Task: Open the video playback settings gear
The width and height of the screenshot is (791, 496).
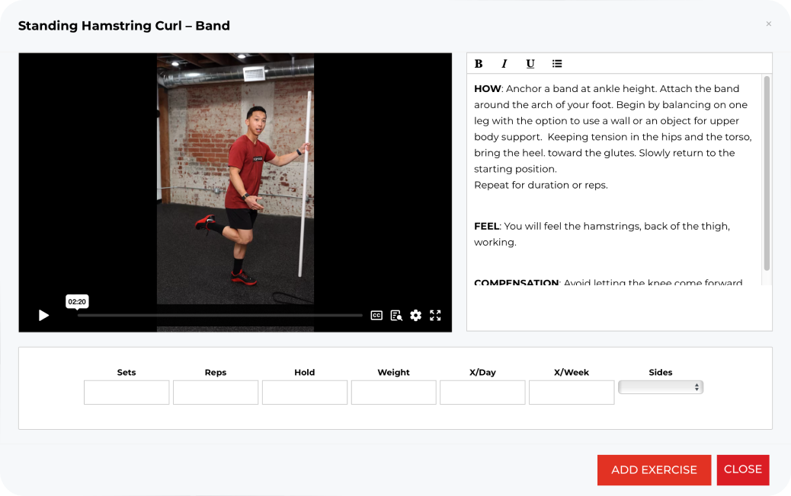Action: (415, 314)
